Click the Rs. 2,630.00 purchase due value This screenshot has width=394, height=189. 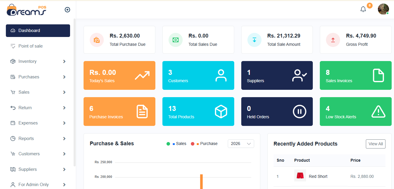pyautogui.click(x=125, y=36)
